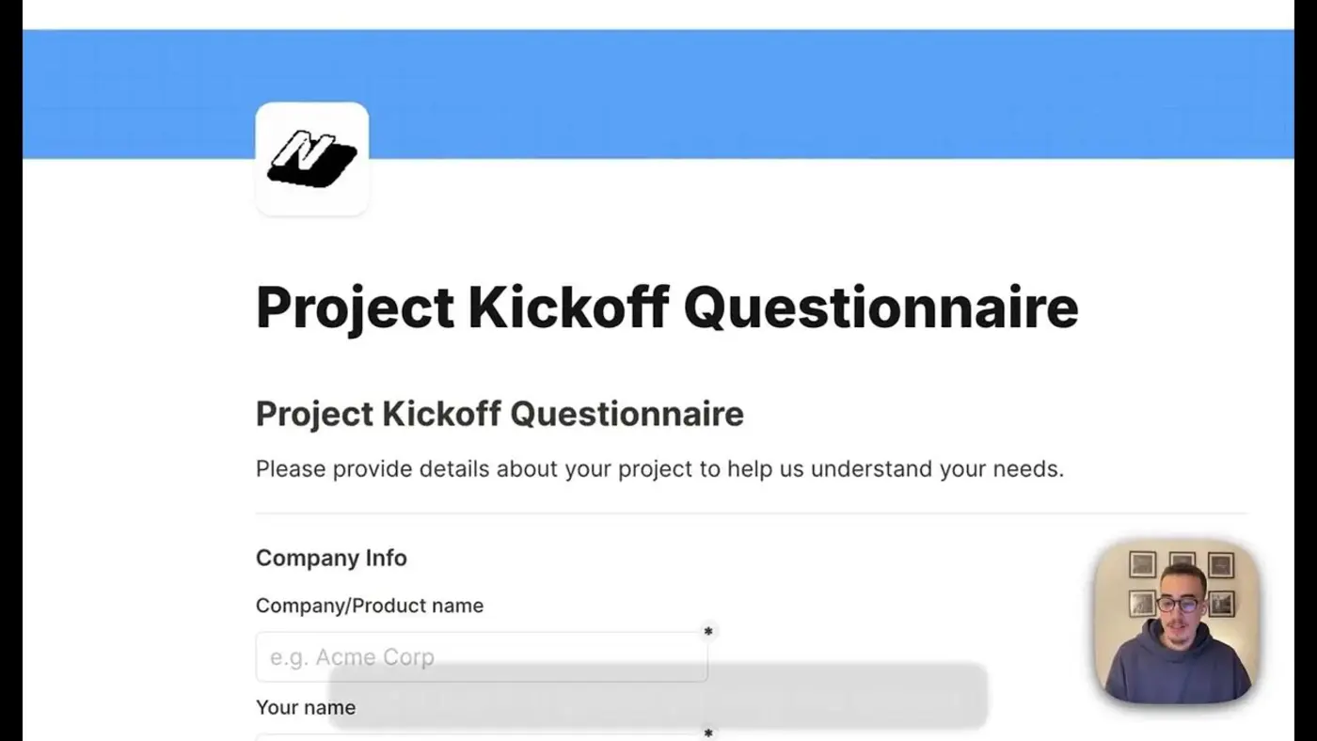Click the large Project Kickoff Questionnaire page title
This screenshot has height=741, width=1317.
[666, 307]
